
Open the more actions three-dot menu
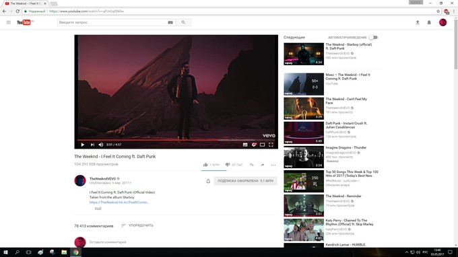click(x=273, y=165)
